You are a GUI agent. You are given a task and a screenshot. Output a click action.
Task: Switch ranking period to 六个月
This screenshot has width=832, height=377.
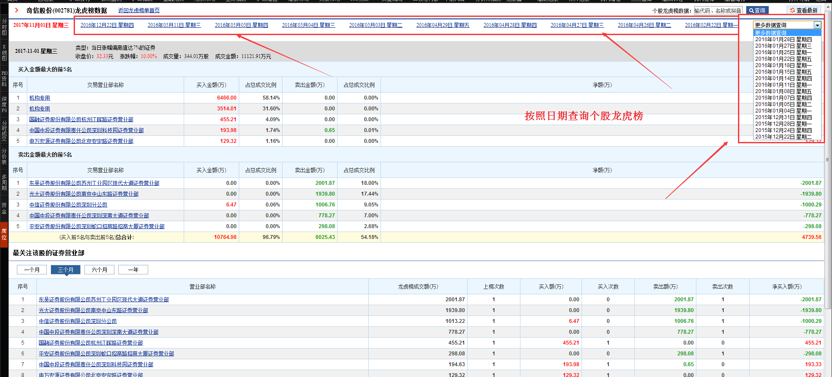99,270
